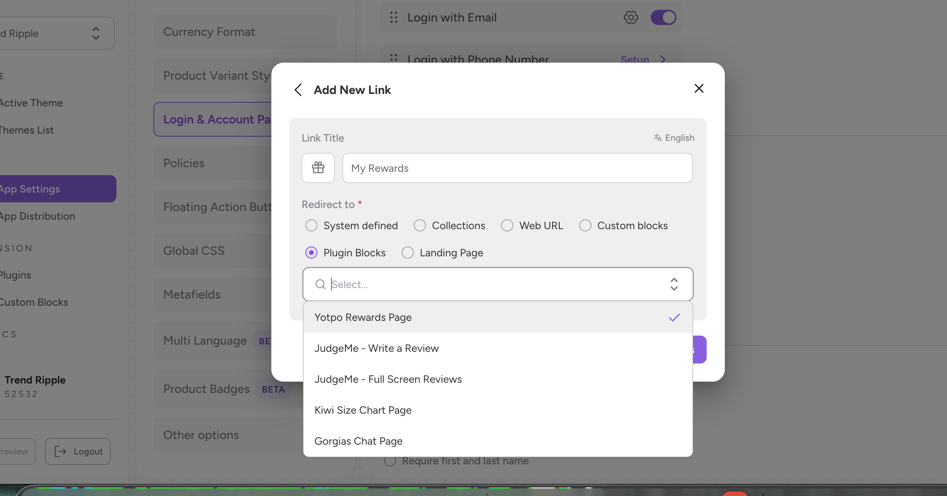Select the System defined radio option

311,225
